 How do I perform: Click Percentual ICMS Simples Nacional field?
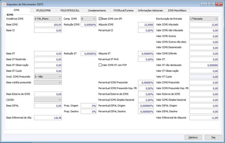(146, 100)
